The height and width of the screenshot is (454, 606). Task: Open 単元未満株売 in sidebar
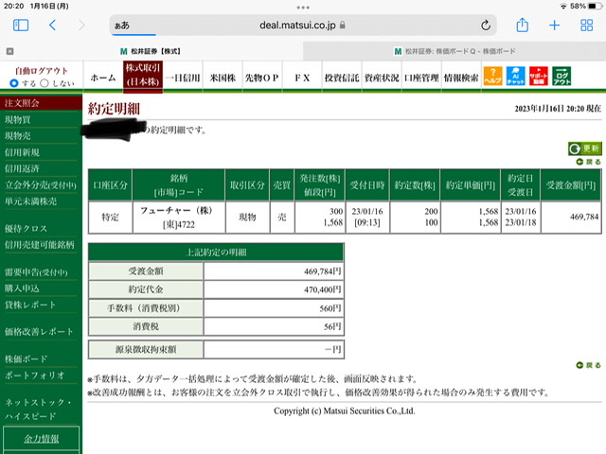30,201
